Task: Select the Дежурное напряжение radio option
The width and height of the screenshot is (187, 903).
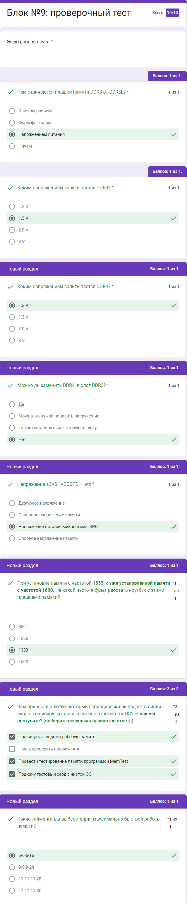Action: (x=12, y=503)
